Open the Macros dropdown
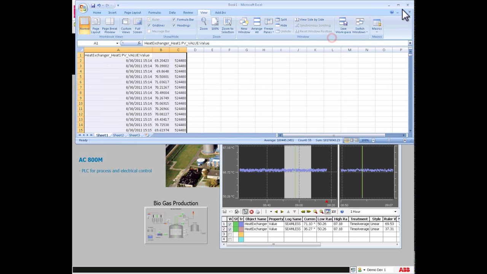This screenshot has width=487, height=274. (x=377, y=26)
